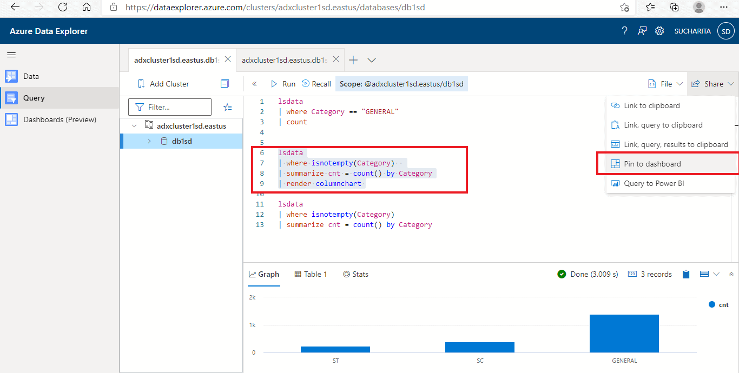Image resolution: width=739 pixels, height=373 pixels.
Task: Click the clipboard copy results icon
Action: click(686, 274)
